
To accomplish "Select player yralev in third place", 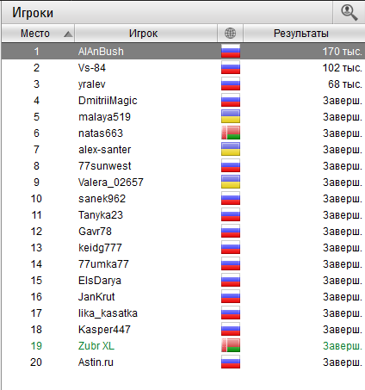I will pyautogui.click(x=92, y=84).
